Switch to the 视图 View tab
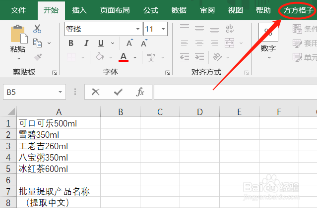The image size is (317, 208). [235, 10]
